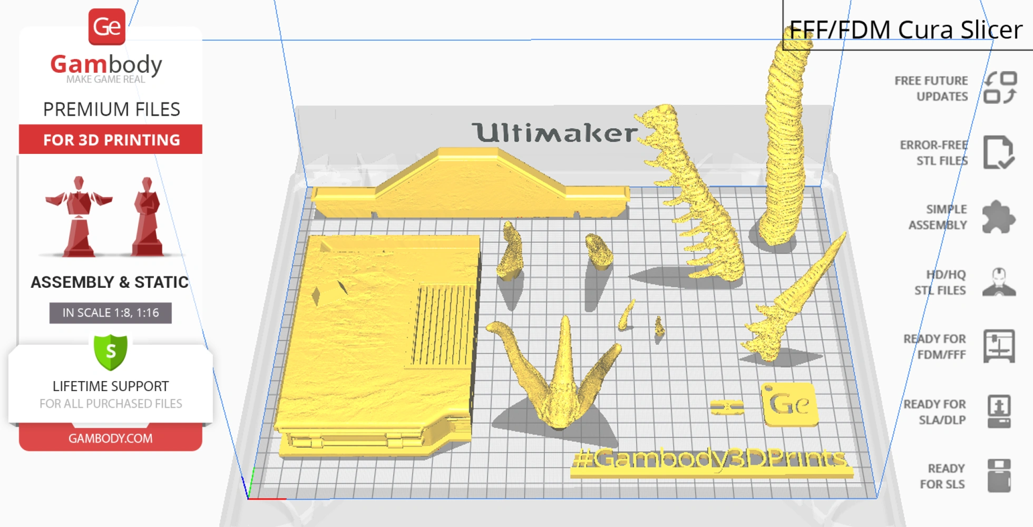Select the FFF/FDM Cura Slicer label
This screenshot has height=527, width=1033.
click(905, 30)
